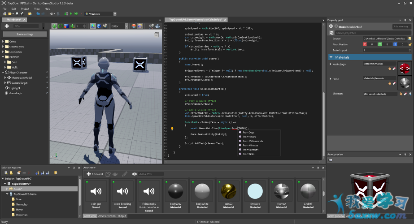Expand the Assets node in Solution explorer

pos(7,189)
